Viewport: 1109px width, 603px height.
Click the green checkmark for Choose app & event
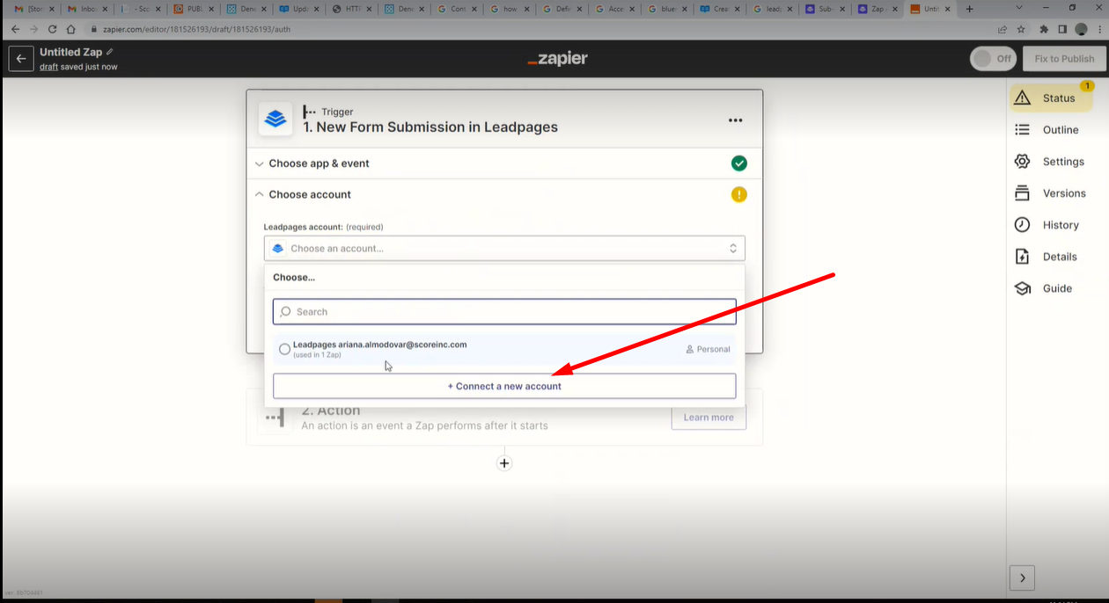point(739,163)
